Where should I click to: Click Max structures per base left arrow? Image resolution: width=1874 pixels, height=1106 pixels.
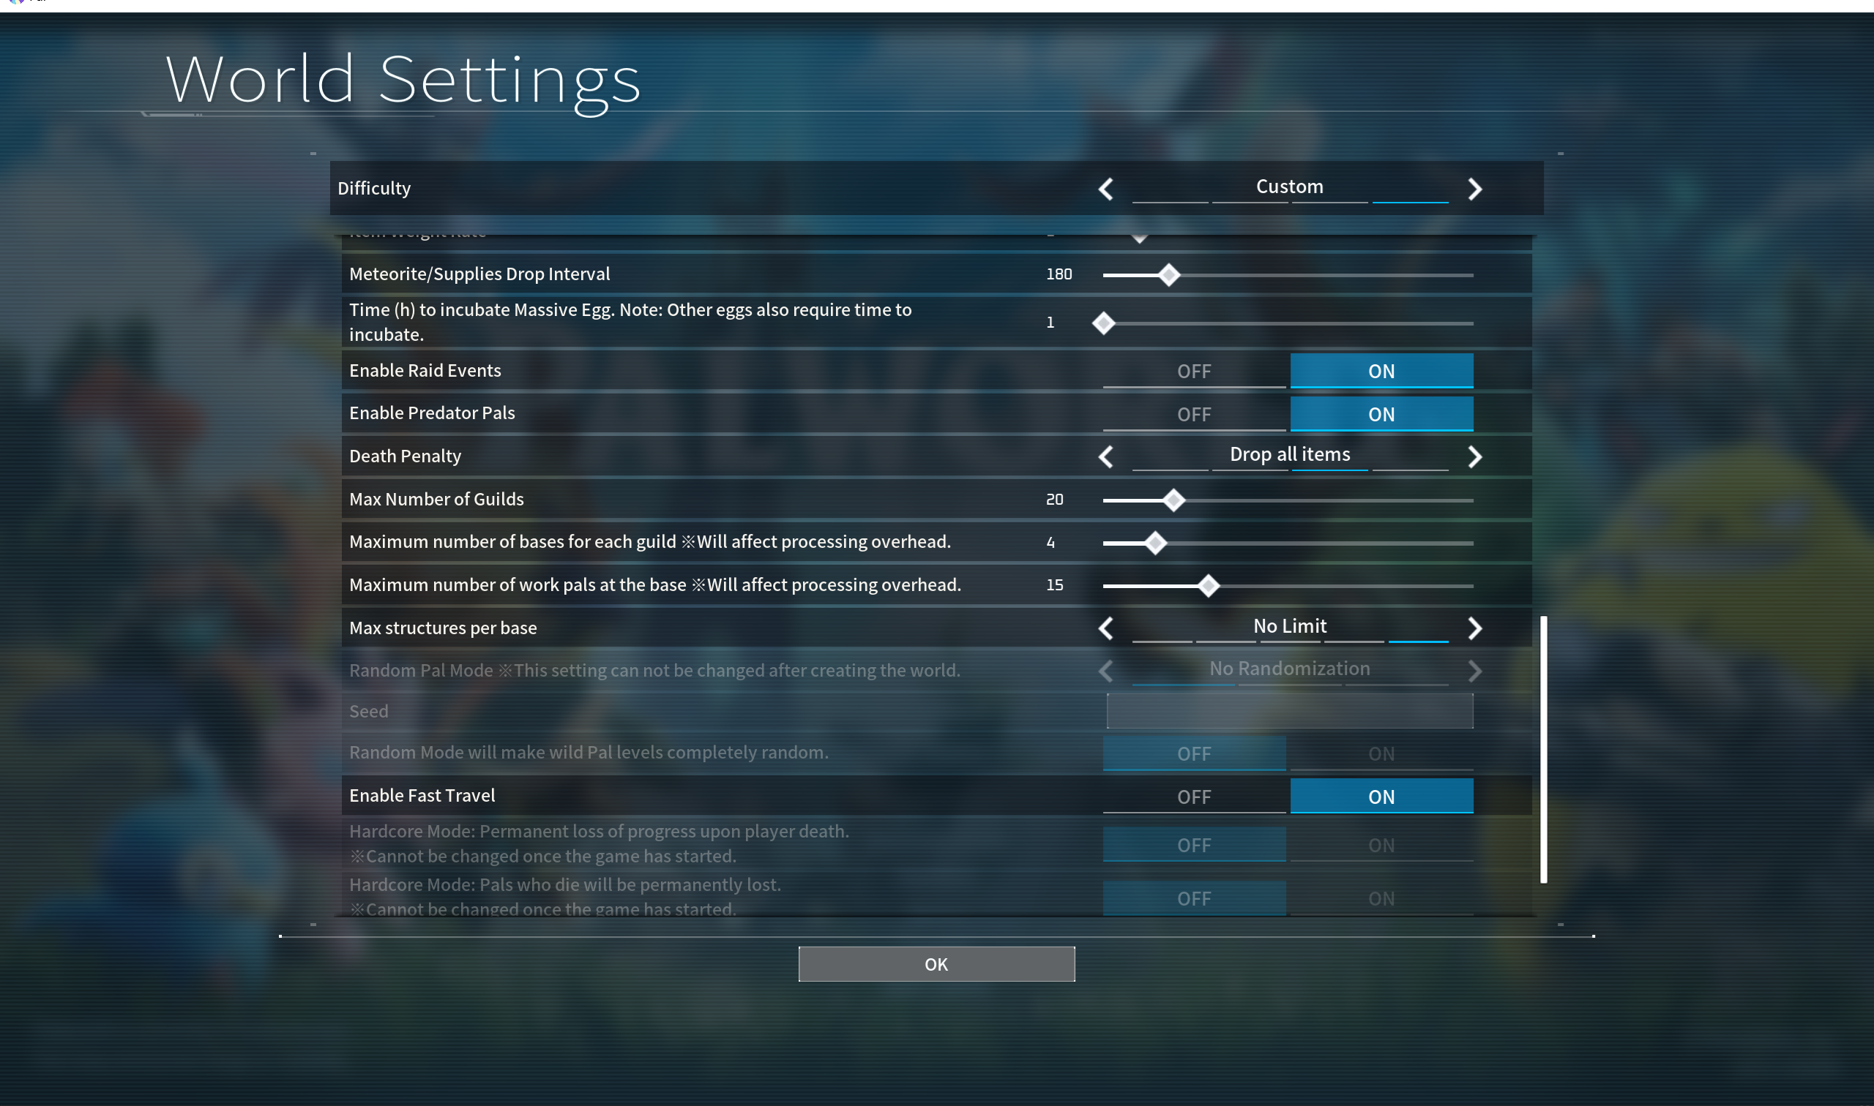pos(1106,628)
